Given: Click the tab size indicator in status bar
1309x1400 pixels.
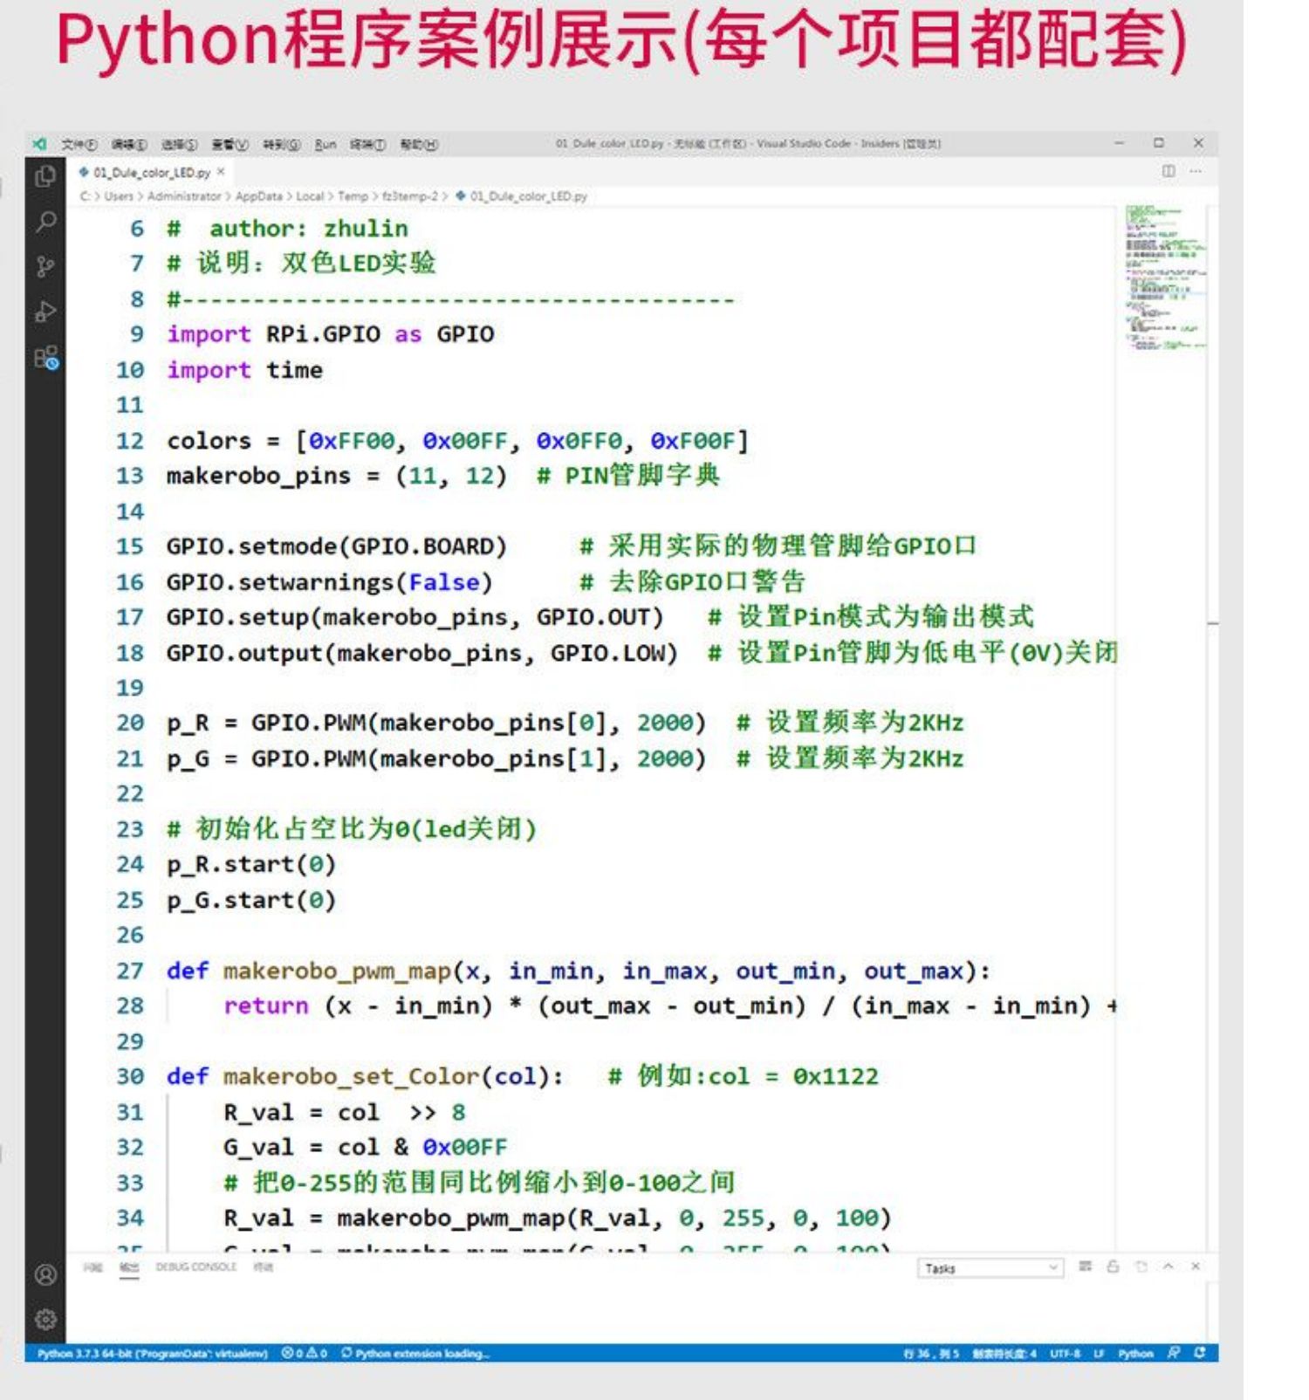Looking at the screenshot, I should pyautogui.click(x=1004, y=1354).
